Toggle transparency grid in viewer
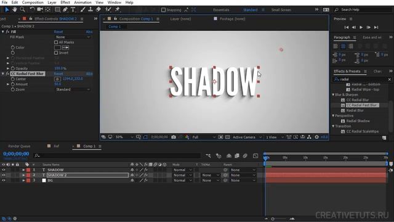This screenshot has height=222, width=394. [227, 137]
